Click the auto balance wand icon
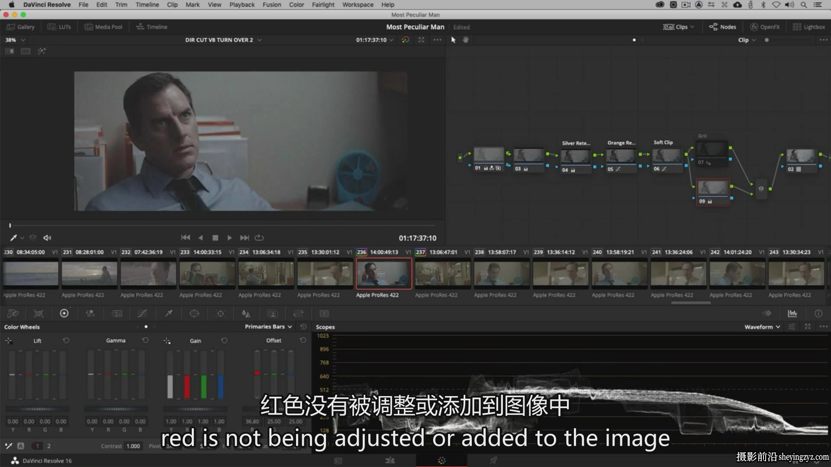Image resolution: width=831 pixels, height=467 pixels. (9, 446)
